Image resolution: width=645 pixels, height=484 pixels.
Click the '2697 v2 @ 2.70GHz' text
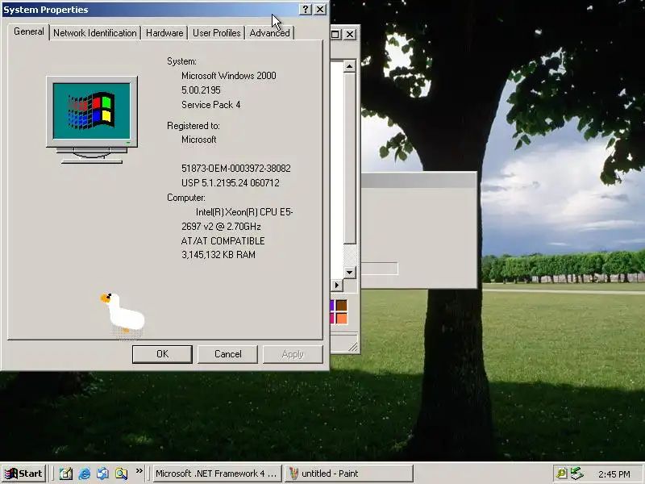pos(221,227)
